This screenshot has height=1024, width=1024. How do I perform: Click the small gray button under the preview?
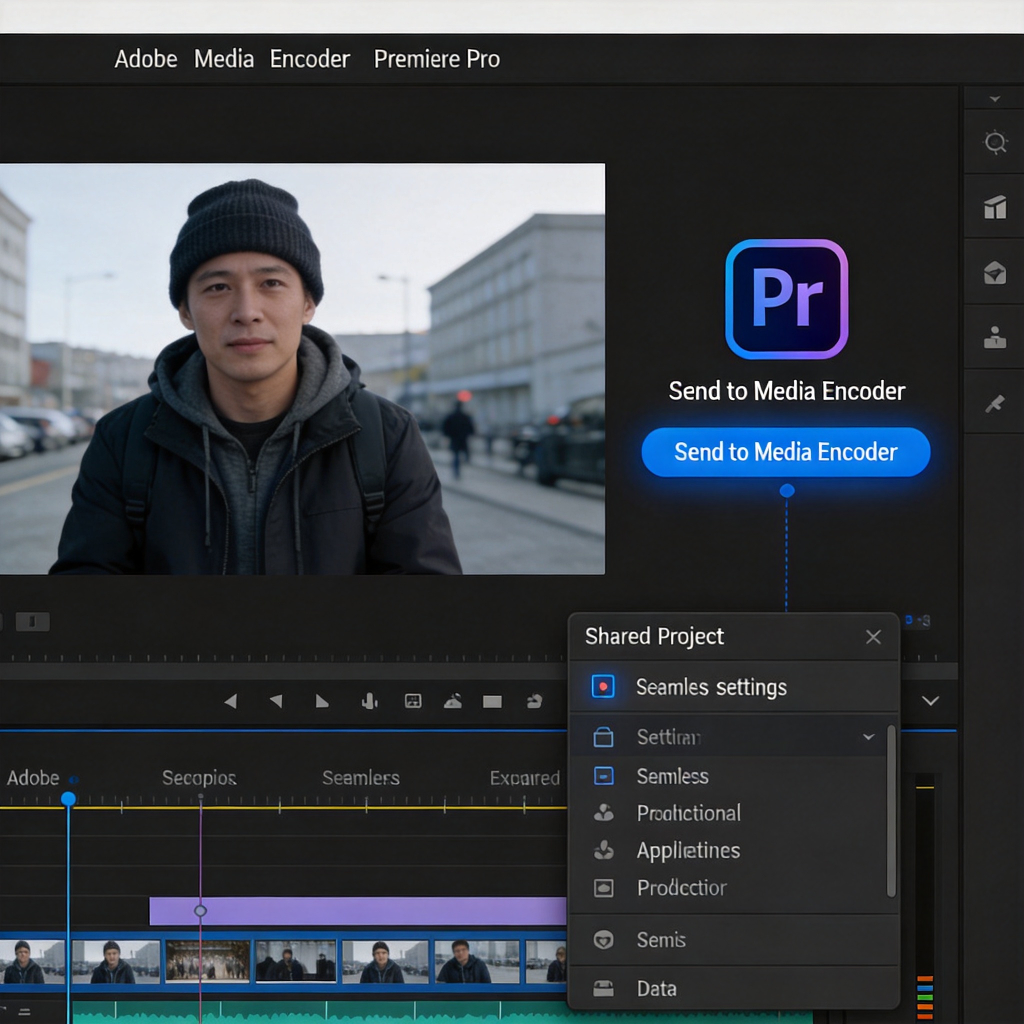point(32,621)
